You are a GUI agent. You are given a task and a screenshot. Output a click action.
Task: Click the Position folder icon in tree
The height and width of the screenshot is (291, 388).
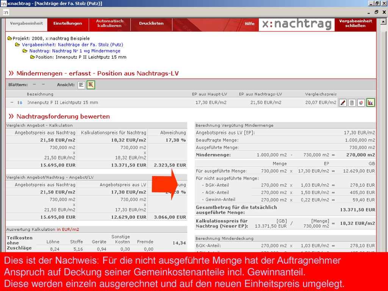point(33,57)
